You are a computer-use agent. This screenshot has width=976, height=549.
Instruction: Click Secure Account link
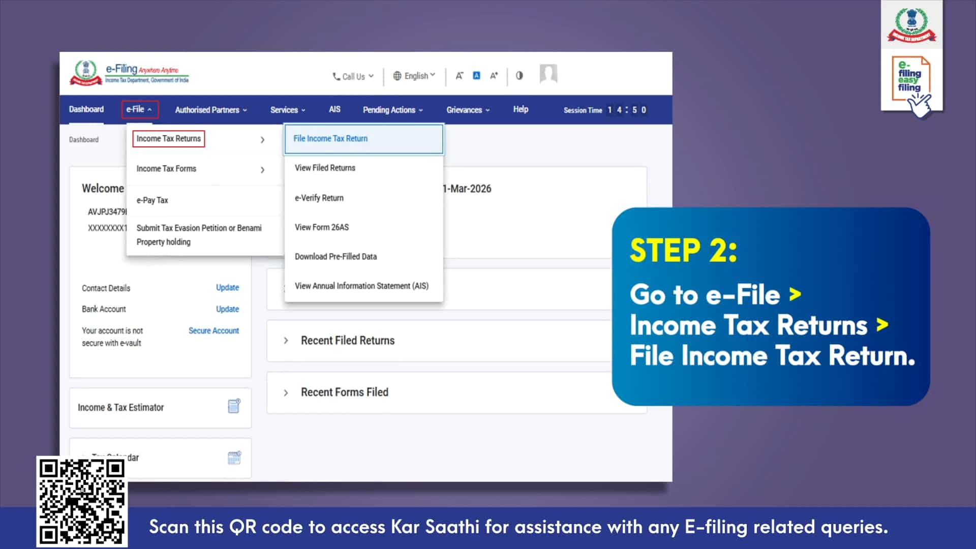point(213,331)
